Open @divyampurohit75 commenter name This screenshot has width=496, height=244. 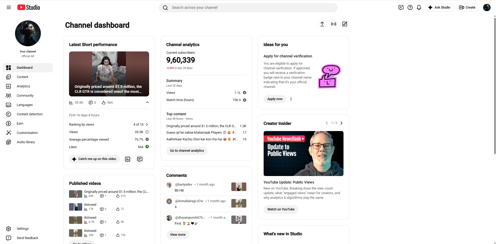(x=190, y=218)
